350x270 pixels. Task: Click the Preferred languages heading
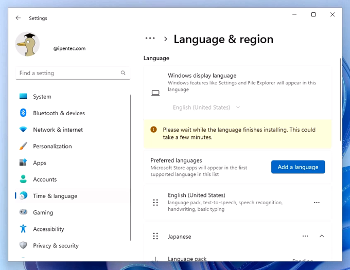point(176,160)
